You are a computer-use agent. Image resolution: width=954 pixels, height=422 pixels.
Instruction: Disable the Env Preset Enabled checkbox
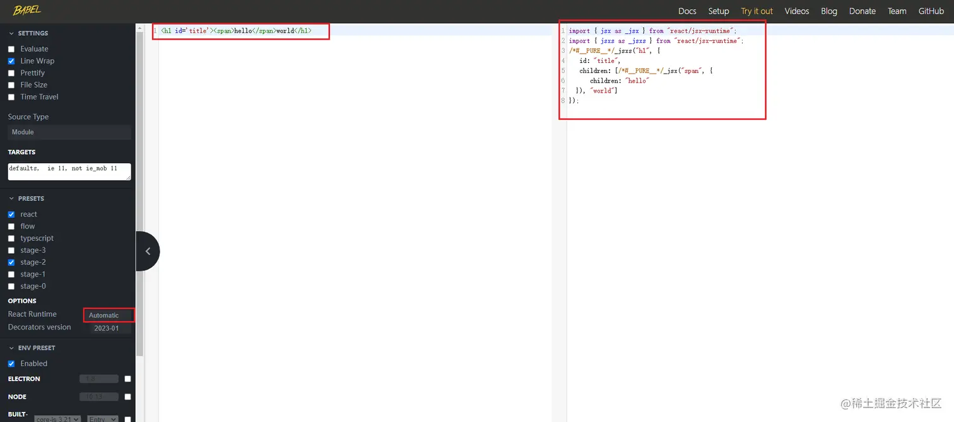pyautogui.click(x=11, y=364)
